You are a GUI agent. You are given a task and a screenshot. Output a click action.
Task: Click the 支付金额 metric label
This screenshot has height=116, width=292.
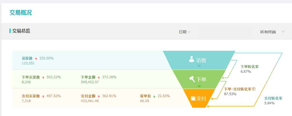(88, 96)
